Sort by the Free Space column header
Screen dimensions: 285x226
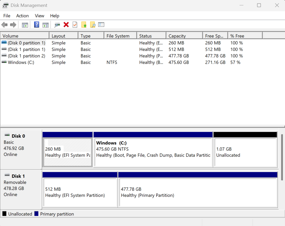point(215,36)
